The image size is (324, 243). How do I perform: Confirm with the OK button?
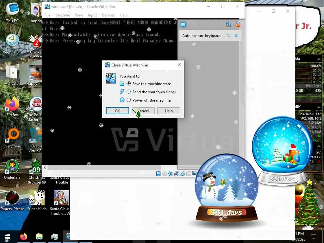pos(117,111)
